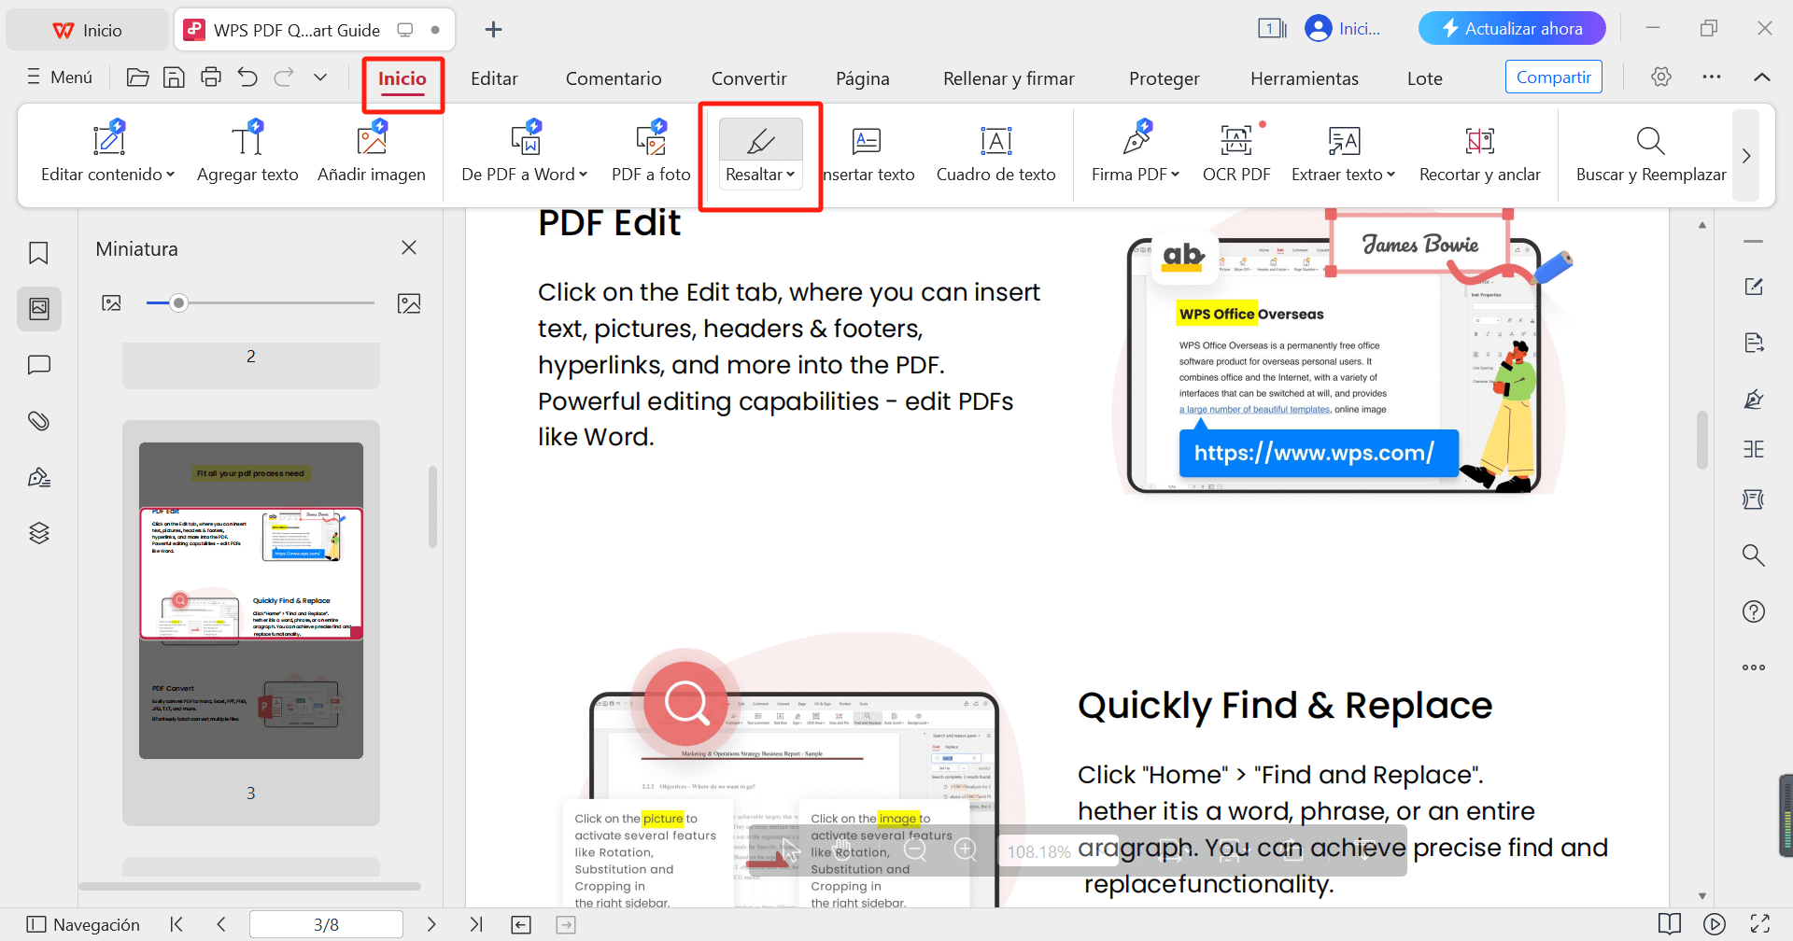Click the Actualizar ahora button
Screen dimensions: 1793x941
tap(1511, 29)
